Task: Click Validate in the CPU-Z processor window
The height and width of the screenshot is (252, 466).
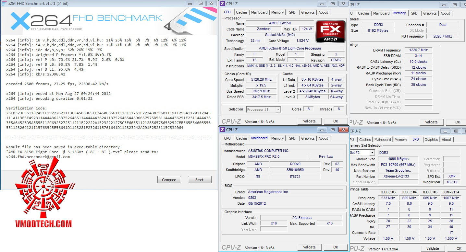Action: tap(309, 121)
